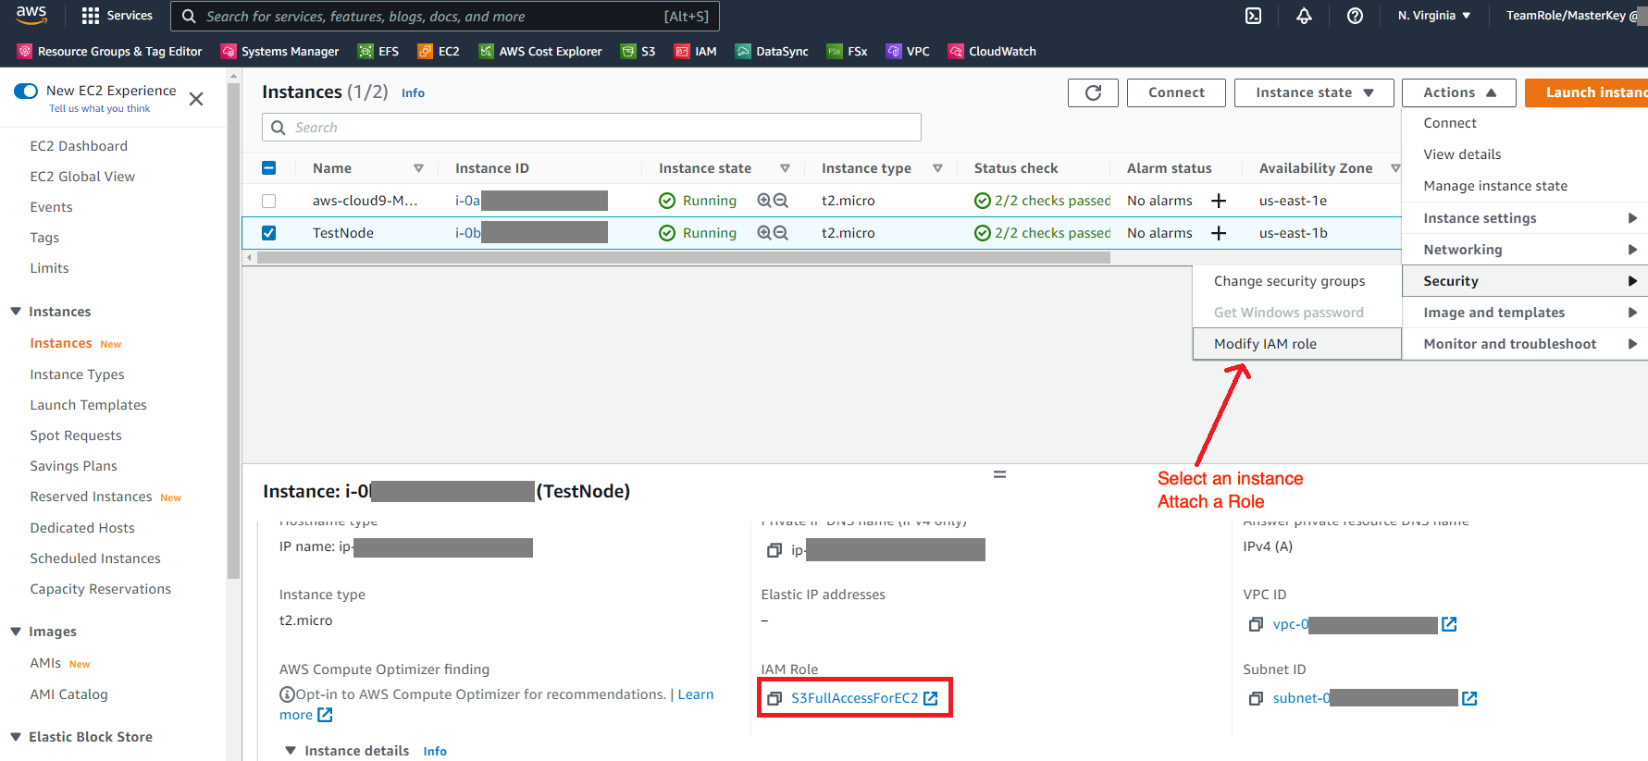Open the Instances Info link
This screenshot has height=761, width=1648.
pos(413,93)
